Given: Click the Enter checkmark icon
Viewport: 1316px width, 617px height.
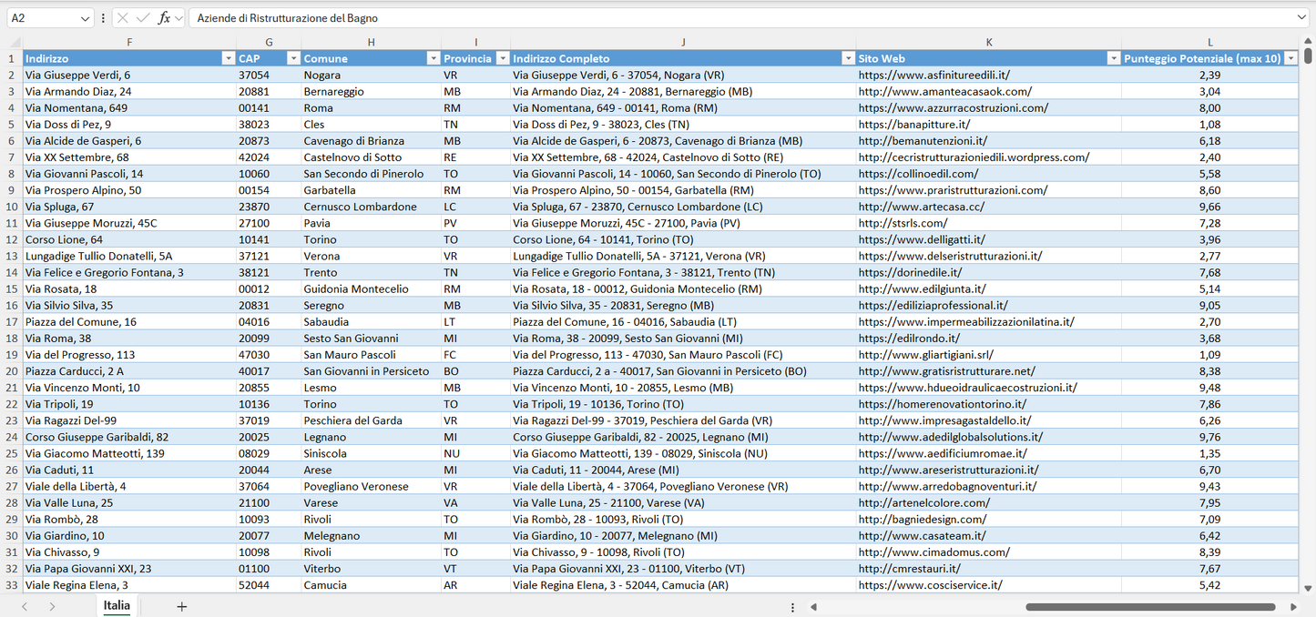Looking at the screenshot, I should click(x=143, y=18).
